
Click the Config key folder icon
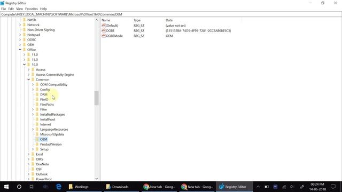click(x=37, y=90)
